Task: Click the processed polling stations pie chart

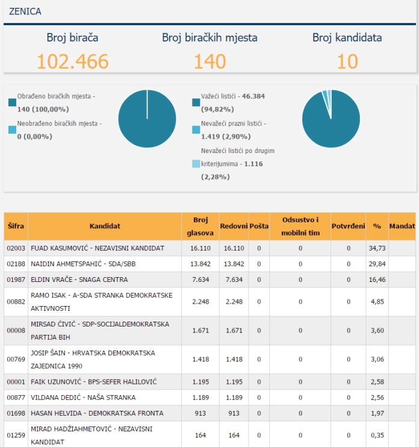Action: coord(147,119)
